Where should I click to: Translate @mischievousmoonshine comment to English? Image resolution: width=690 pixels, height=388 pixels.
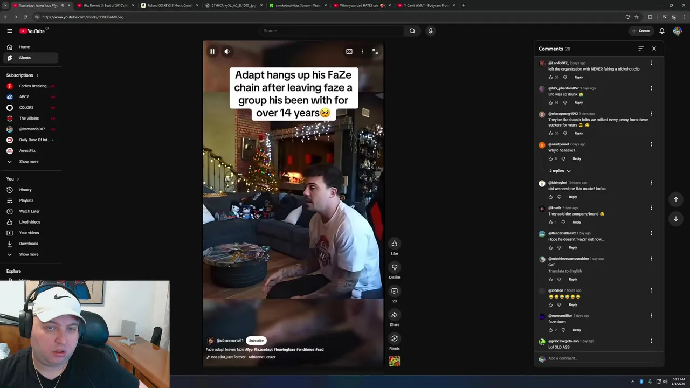[565, 271]
